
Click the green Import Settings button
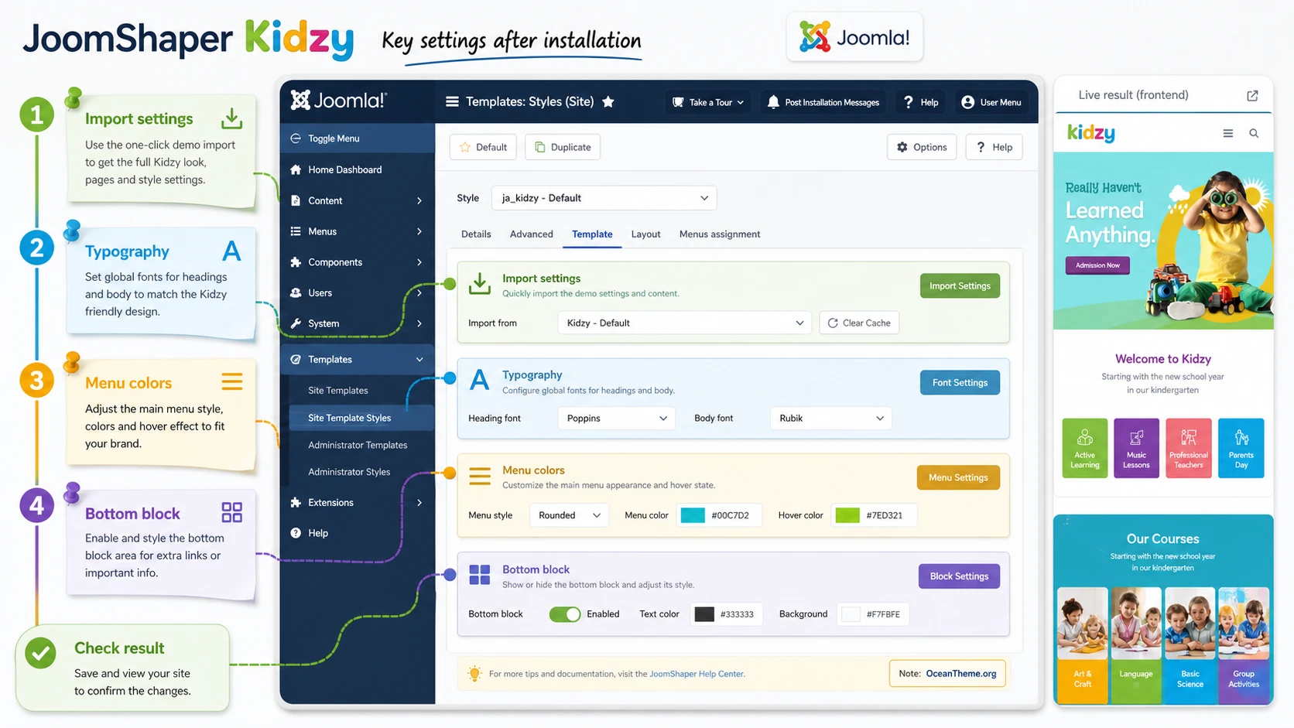(x=960, y=285)
